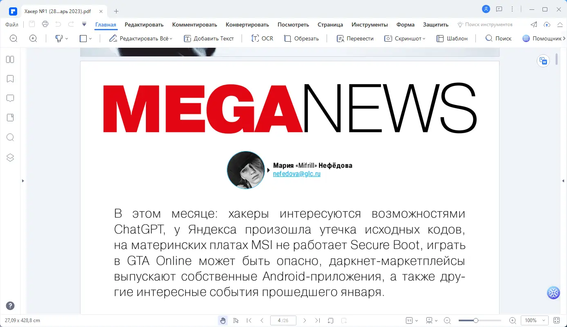Screen dimensions: 567x327
Task: Show the layers panel from the sidebar
Action: (x=10, y=157)
